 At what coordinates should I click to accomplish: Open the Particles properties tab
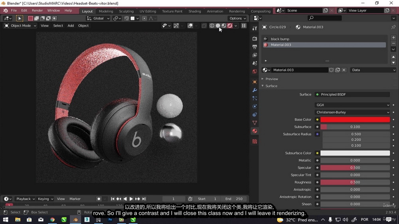(255, 98)
